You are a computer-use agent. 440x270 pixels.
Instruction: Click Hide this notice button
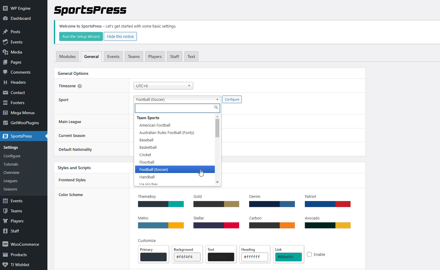click(x=120, y=36)
